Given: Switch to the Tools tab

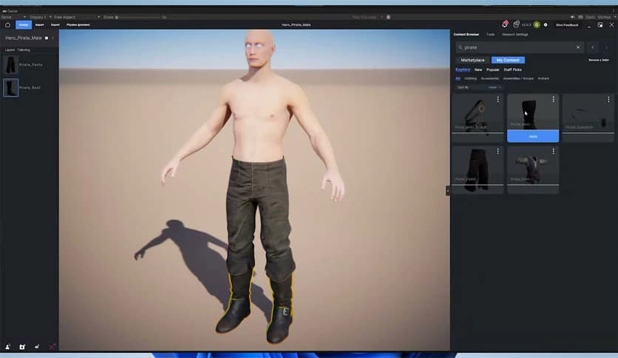Looking at the screenshot, I should point(490,34).
